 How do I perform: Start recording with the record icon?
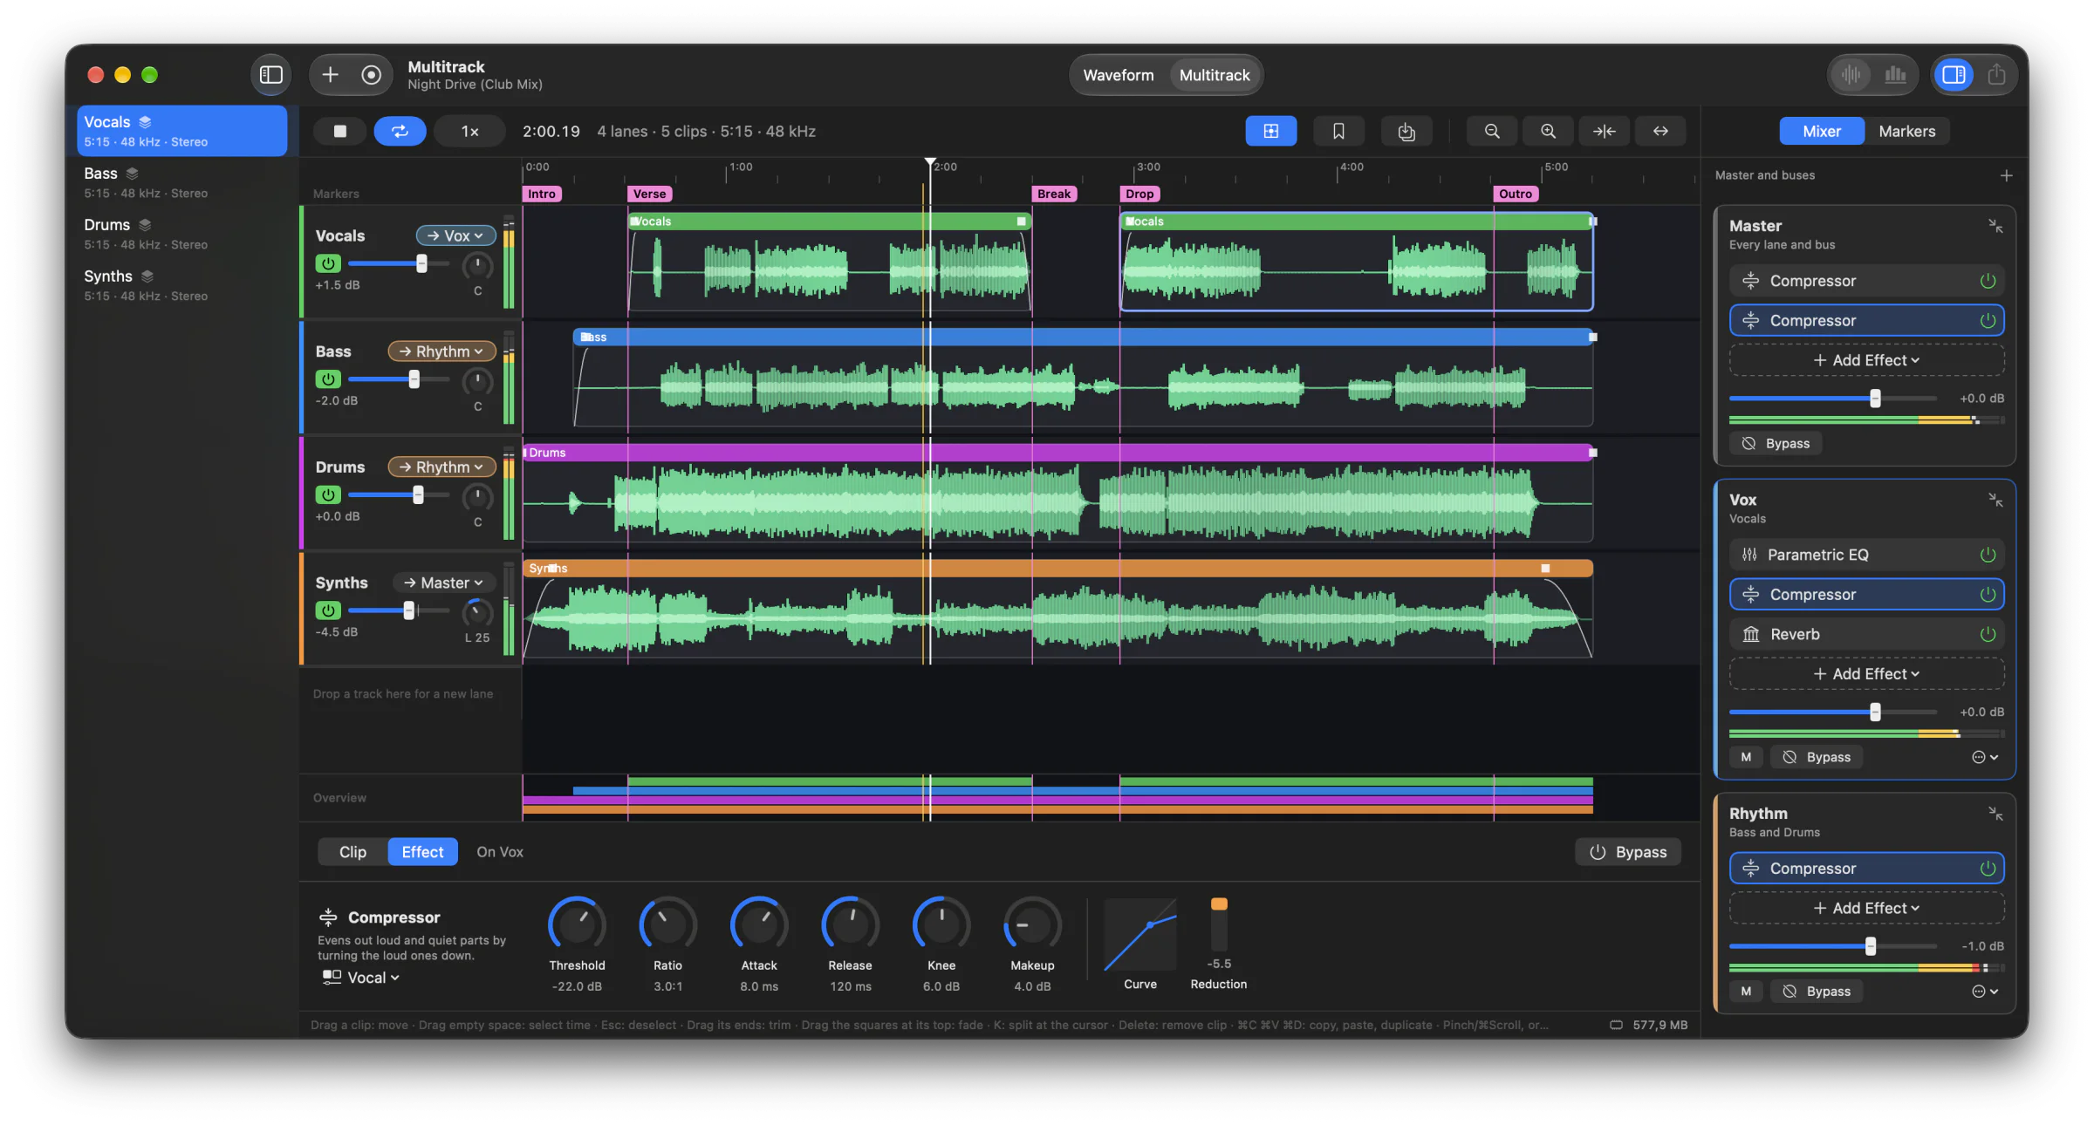pos(372,75)
